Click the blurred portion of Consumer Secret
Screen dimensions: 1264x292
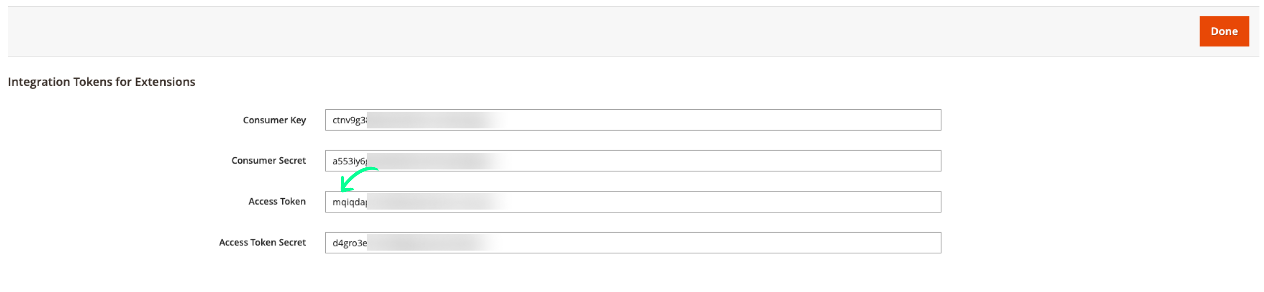click(432, 161)
